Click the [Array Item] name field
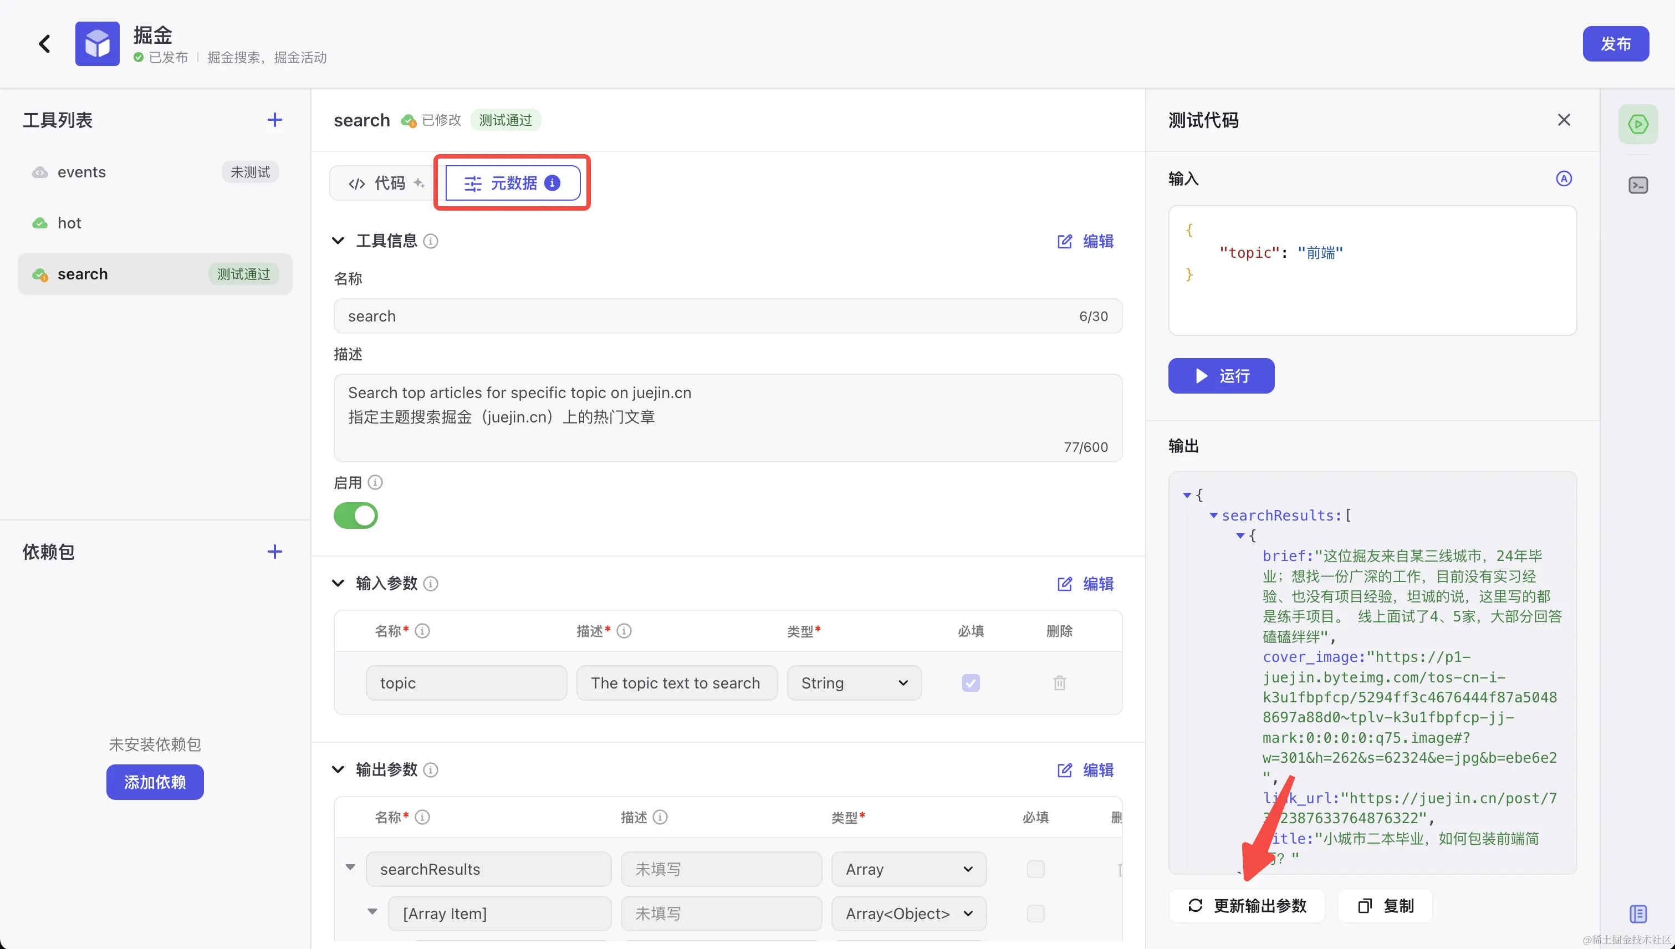 click(x=499, y=914)
